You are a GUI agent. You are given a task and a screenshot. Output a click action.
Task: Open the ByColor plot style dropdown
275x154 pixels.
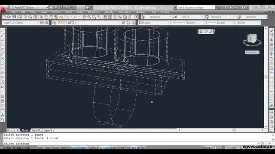click(x=248, y=23)
